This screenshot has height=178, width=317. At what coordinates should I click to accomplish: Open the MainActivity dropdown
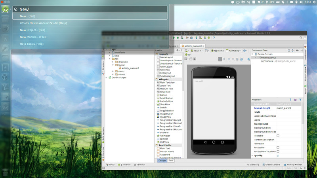pyautogui.click(x=233, y=51)
